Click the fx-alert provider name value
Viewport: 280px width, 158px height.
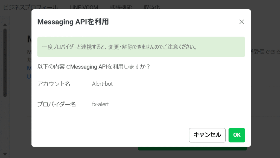pos(100,104)
